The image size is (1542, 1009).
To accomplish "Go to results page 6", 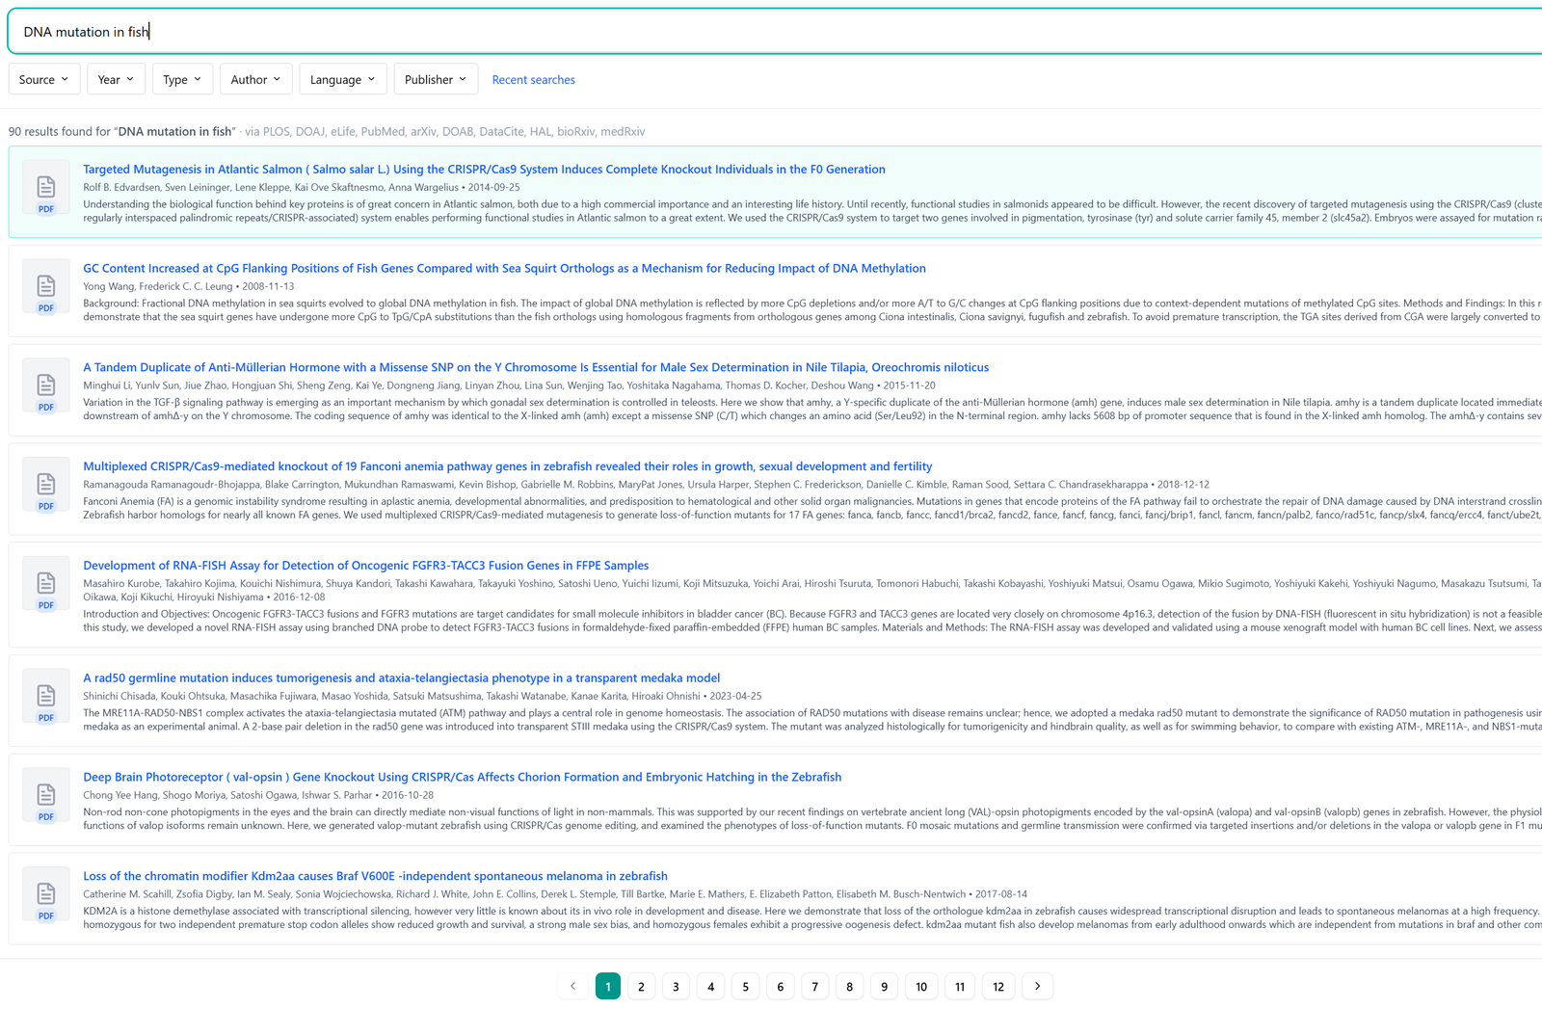I will point(780,986).
